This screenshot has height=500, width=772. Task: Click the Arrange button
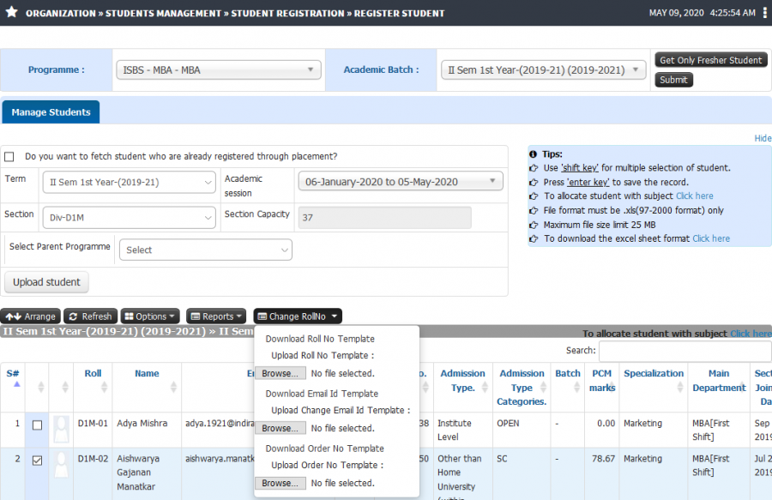click(x=31, y=316)
